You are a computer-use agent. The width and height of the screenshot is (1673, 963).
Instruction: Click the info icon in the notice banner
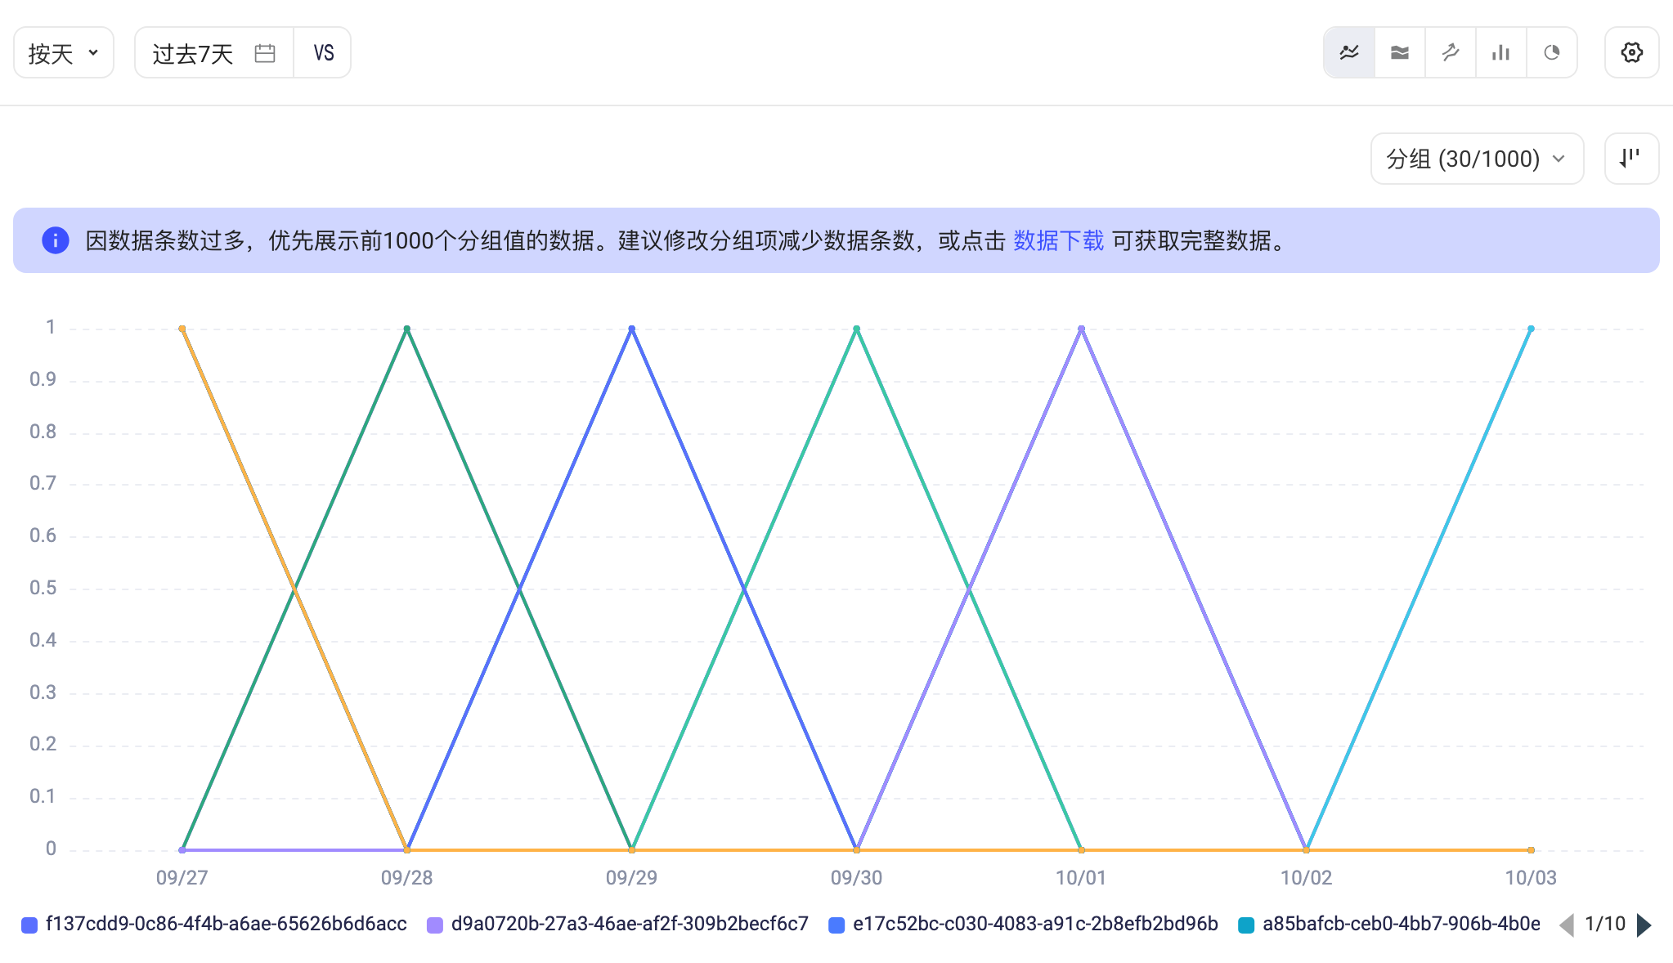56,240
